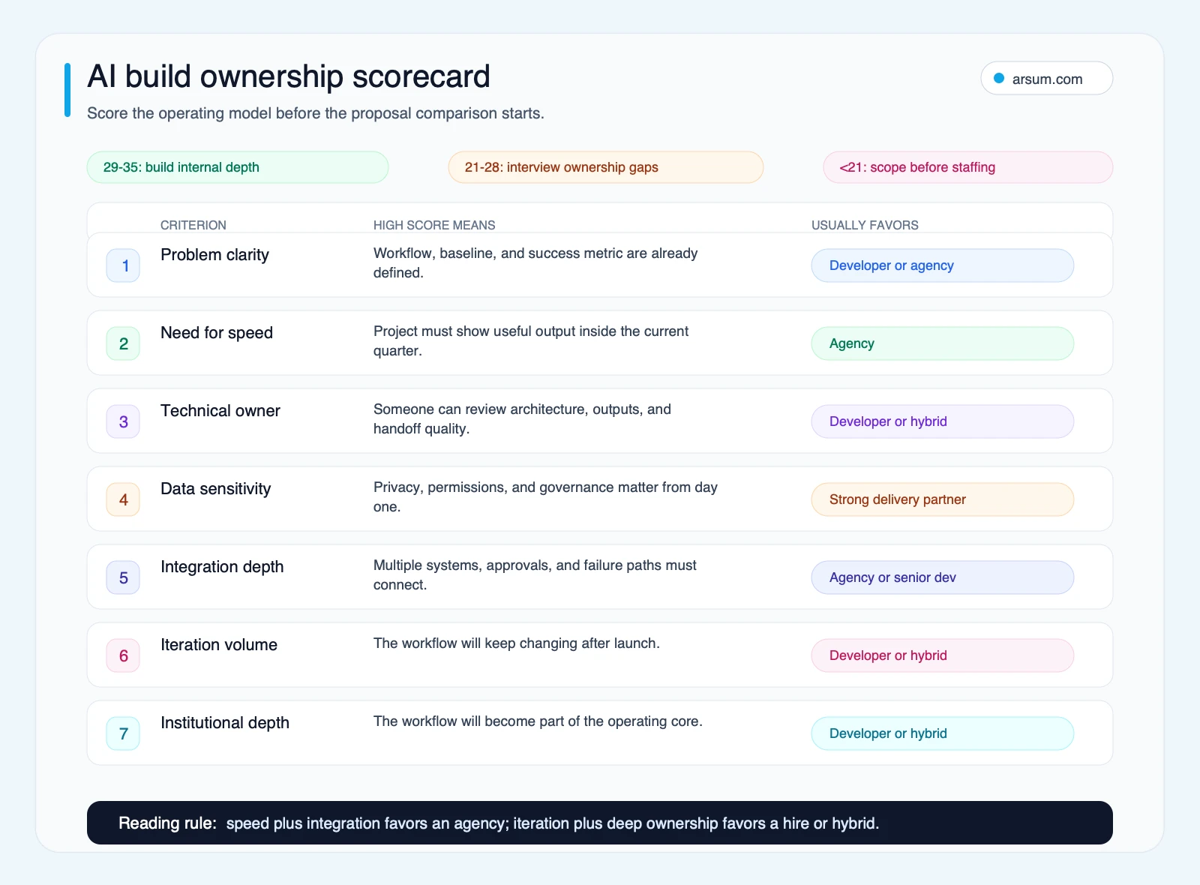Click the 'Problem clarity' criterion
1200x885 pixels.
[x=214, y=255]
